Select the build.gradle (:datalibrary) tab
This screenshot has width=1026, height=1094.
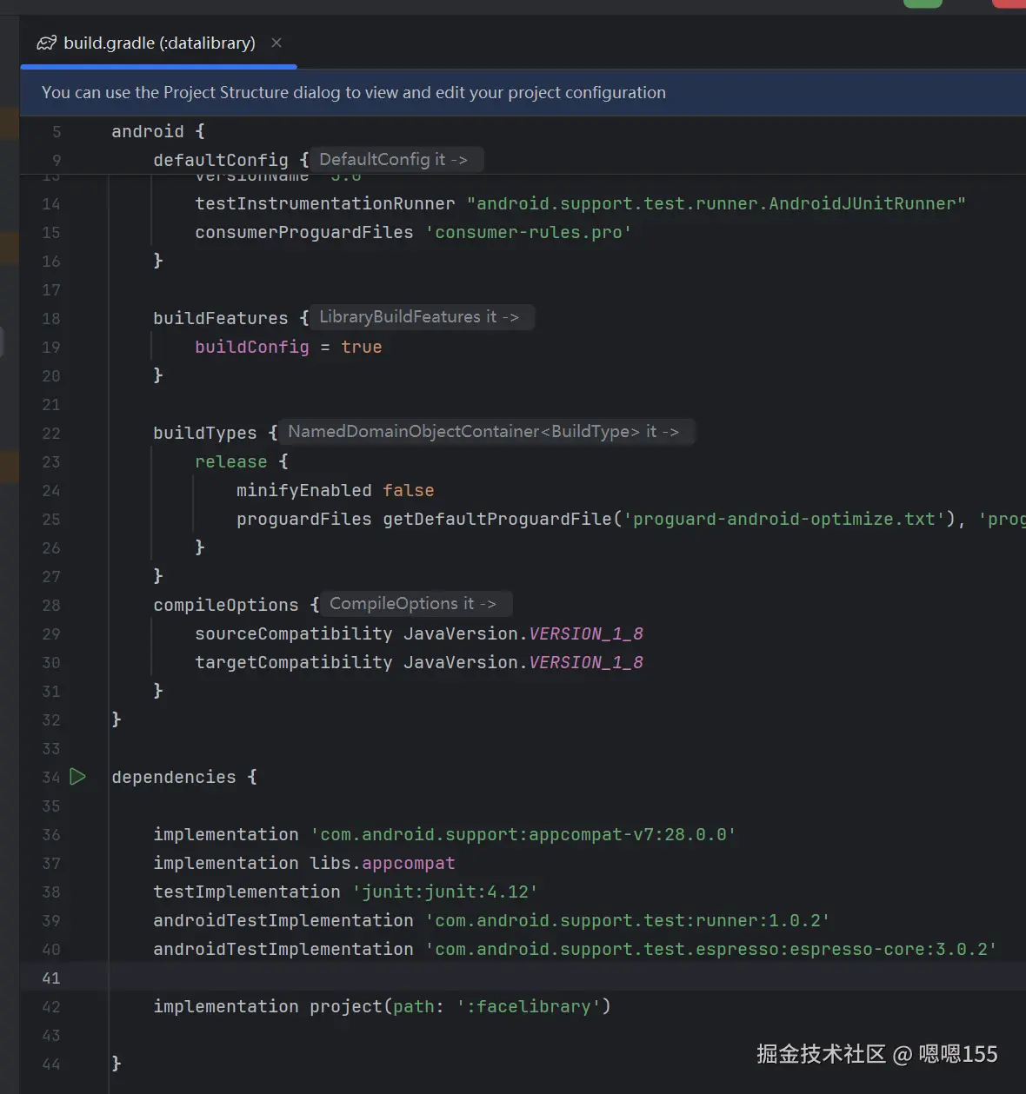159,43
